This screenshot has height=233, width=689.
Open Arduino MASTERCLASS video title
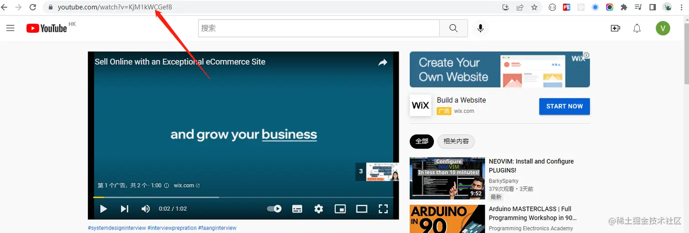pyautogui.click(x=533, y=213)
